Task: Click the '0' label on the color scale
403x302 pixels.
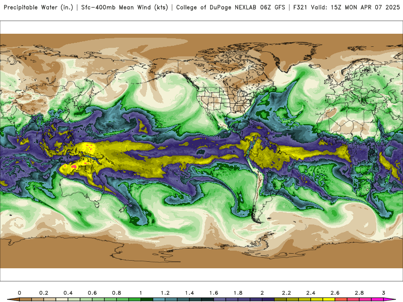Action: point(19,293)
